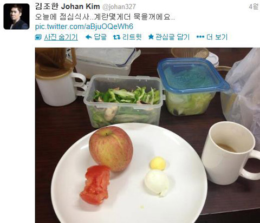
Task: Click the tweet date in the corner
Action: coord(255,6)
